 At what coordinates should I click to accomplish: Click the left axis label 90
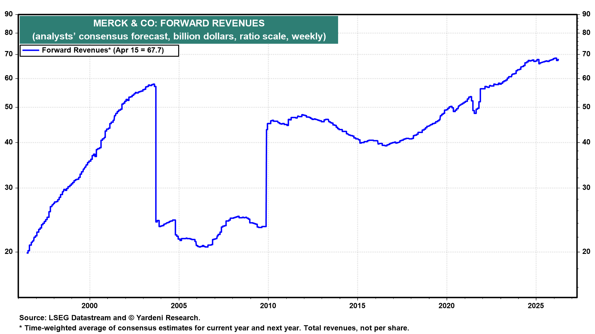[x=9, y=14]
